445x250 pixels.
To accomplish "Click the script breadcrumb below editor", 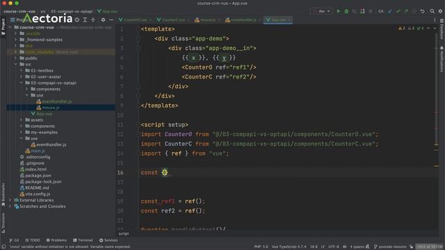I will (124, 233).
